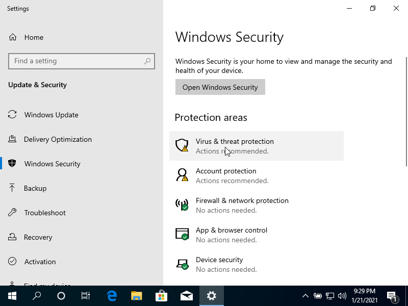Open the Mail app from taskbar
Image resolution: width=408 pixels, height=306 pixels.
(187, 296)
